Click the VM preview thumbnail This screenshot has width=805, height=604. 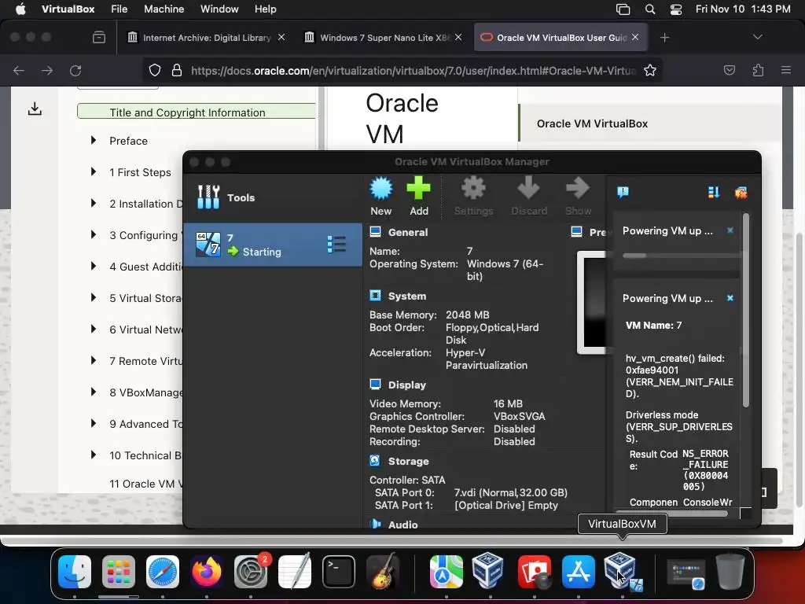591,303
